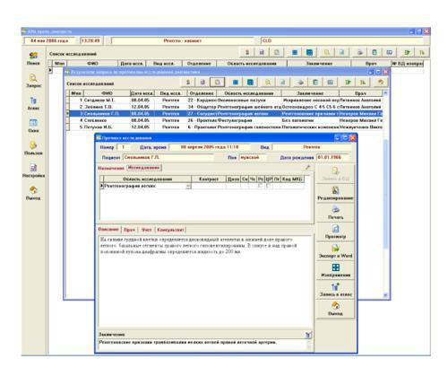
Task: Click the Вид field showing Рентген
Action: coord(312,147)
